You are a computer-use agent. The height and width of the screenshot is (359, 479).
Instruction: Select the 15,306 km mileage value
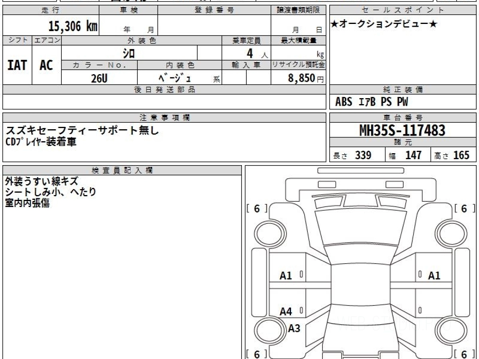tap(73, 26)
